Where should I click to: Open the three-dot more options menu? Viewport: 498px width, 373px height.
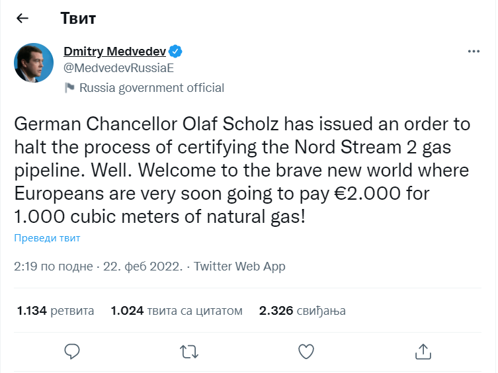[474, 51]
